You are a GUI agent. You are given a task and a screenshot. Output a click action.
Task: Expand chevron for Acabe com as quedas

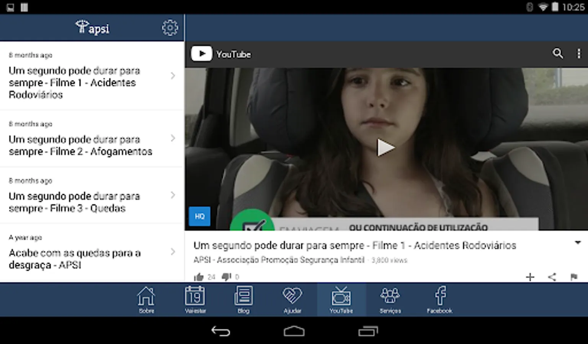(173, 252)
